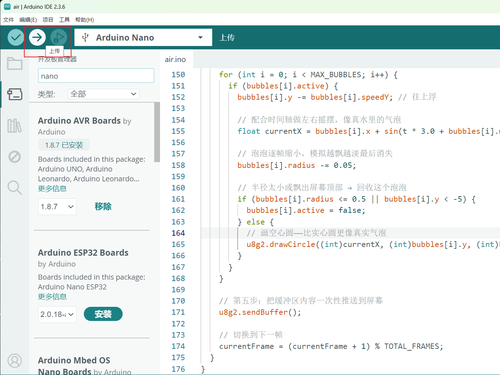Viewport: 500px width, 375px height.
Task: Click the '} else {' code line
Action: pos(256,222)
